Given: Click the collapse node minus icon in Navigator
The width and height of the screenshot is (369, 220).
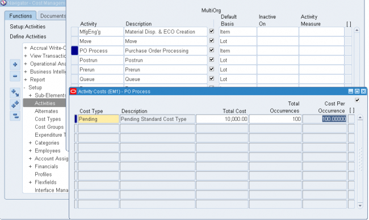Looking at the screenshot, I should [x=15, y=76].
